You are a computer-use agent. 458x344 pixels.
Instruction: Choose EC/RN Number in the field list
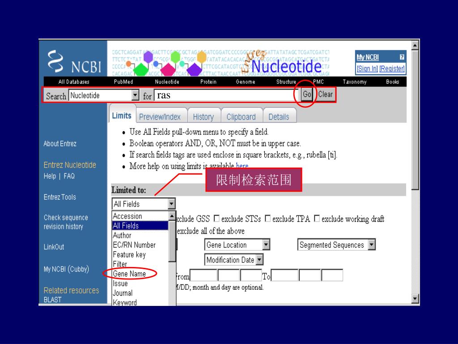[140, 245]
